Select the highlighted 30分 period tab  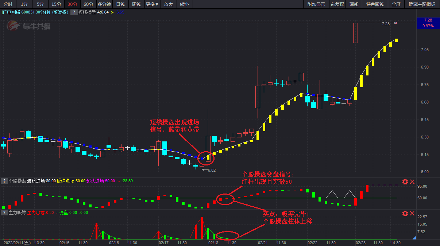pos(72,4)
